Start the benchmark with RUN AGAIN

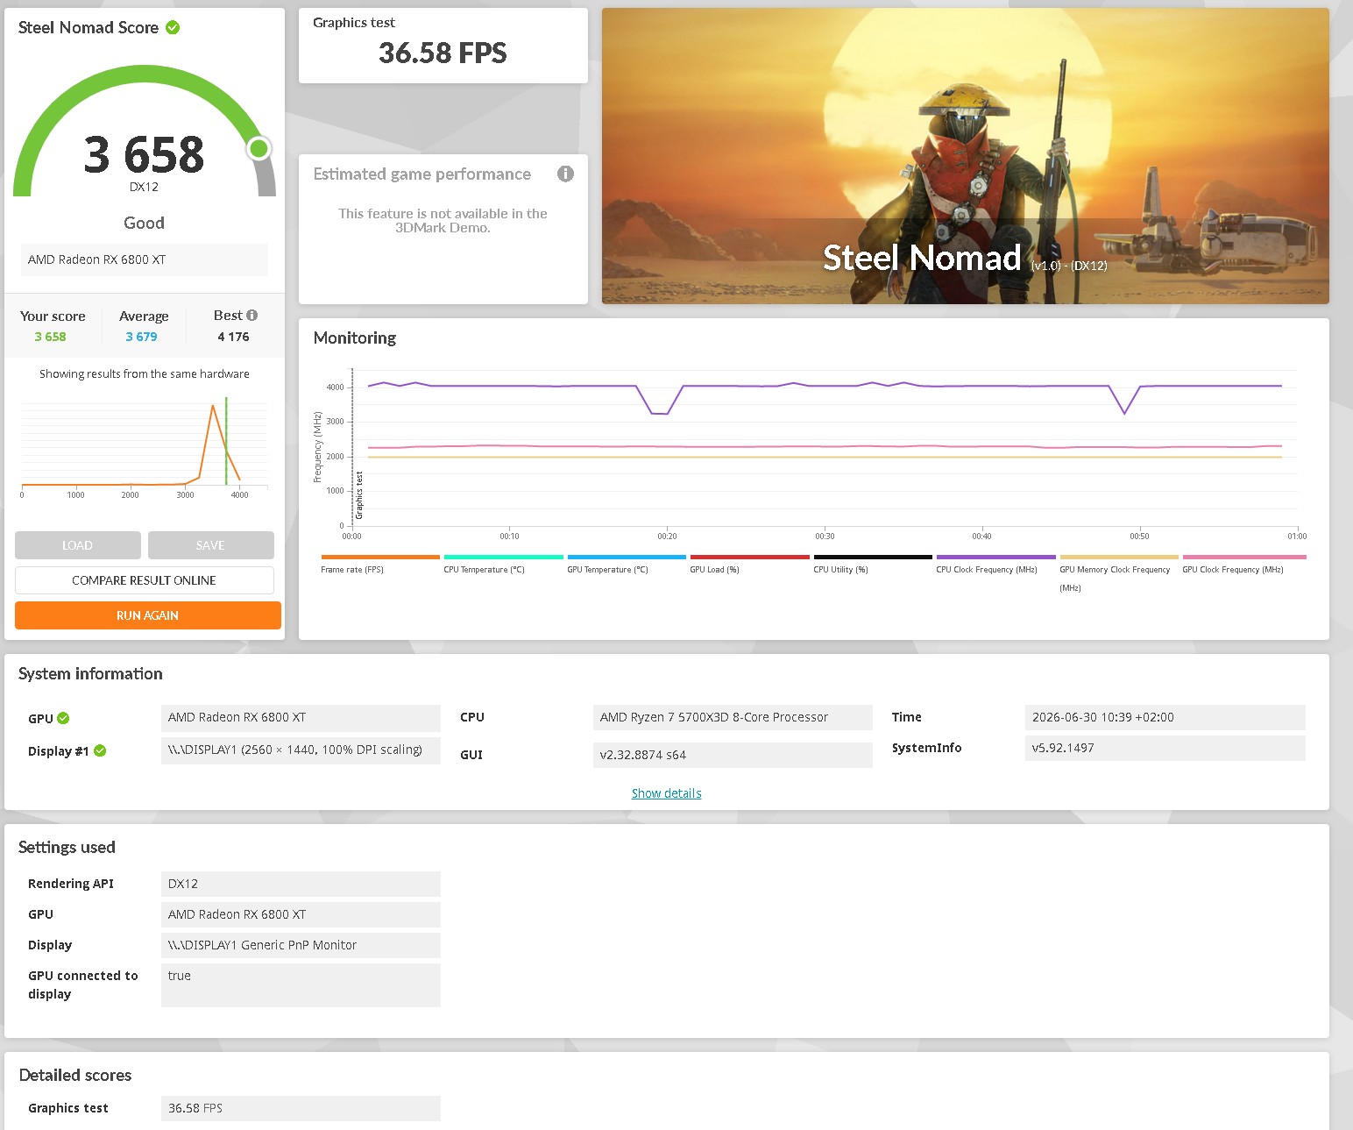pos(148,615)
